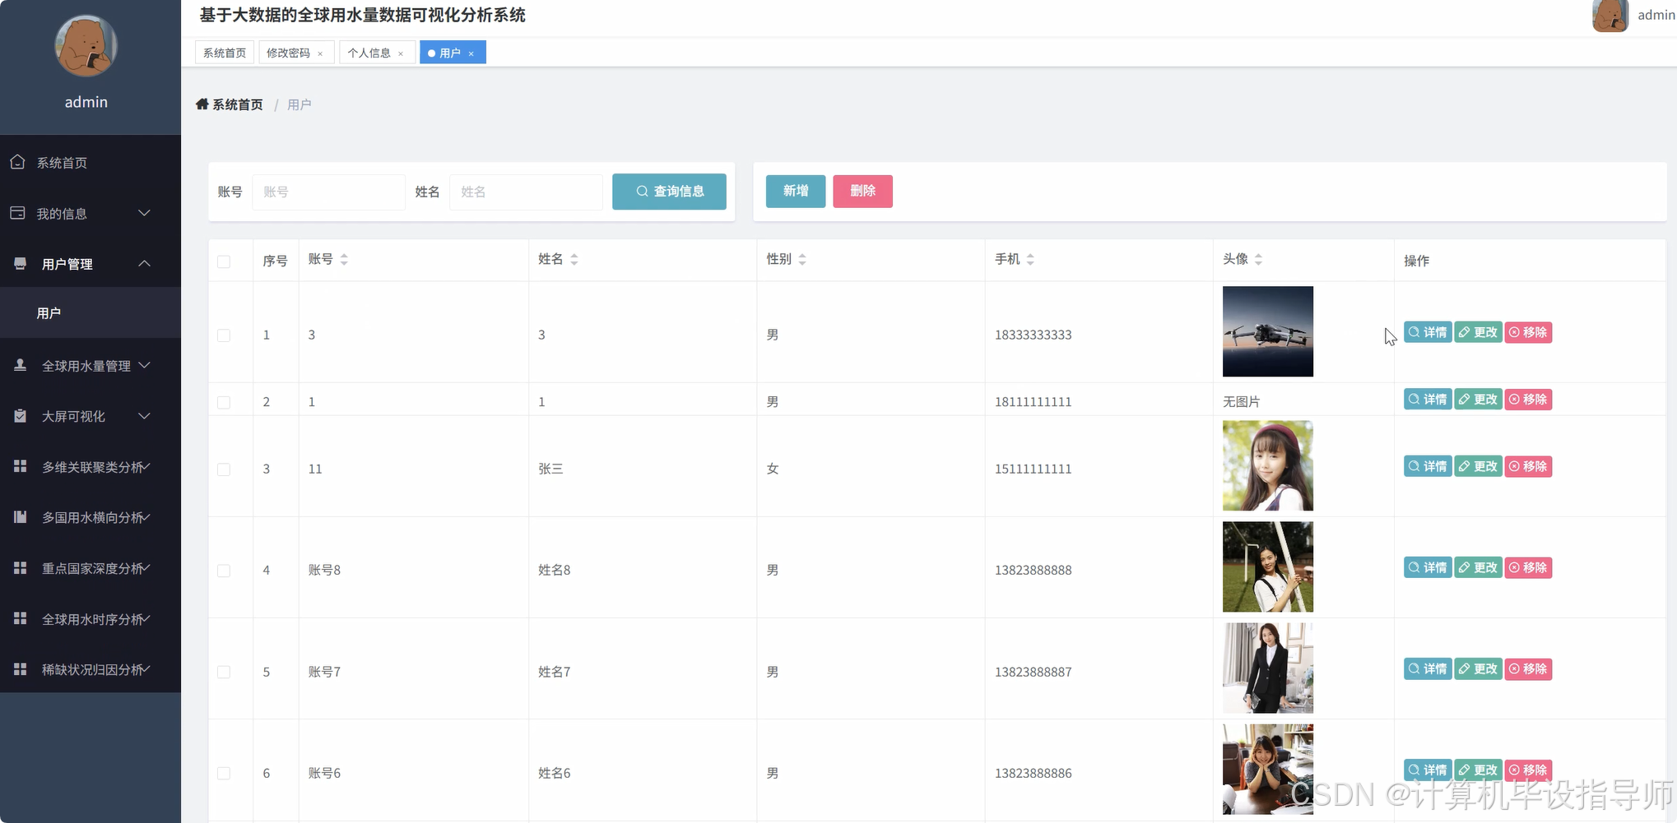1677x823 pixels.
Task: Switch to the 系统首页 tab
Action: 225,53
